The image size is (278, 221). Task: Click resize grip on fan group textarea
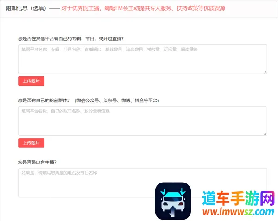265,133
